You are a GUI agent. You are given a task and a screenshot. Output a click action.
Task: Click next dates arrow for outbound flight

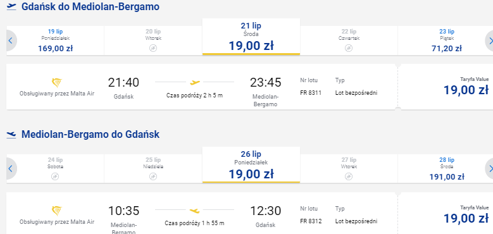489,40
